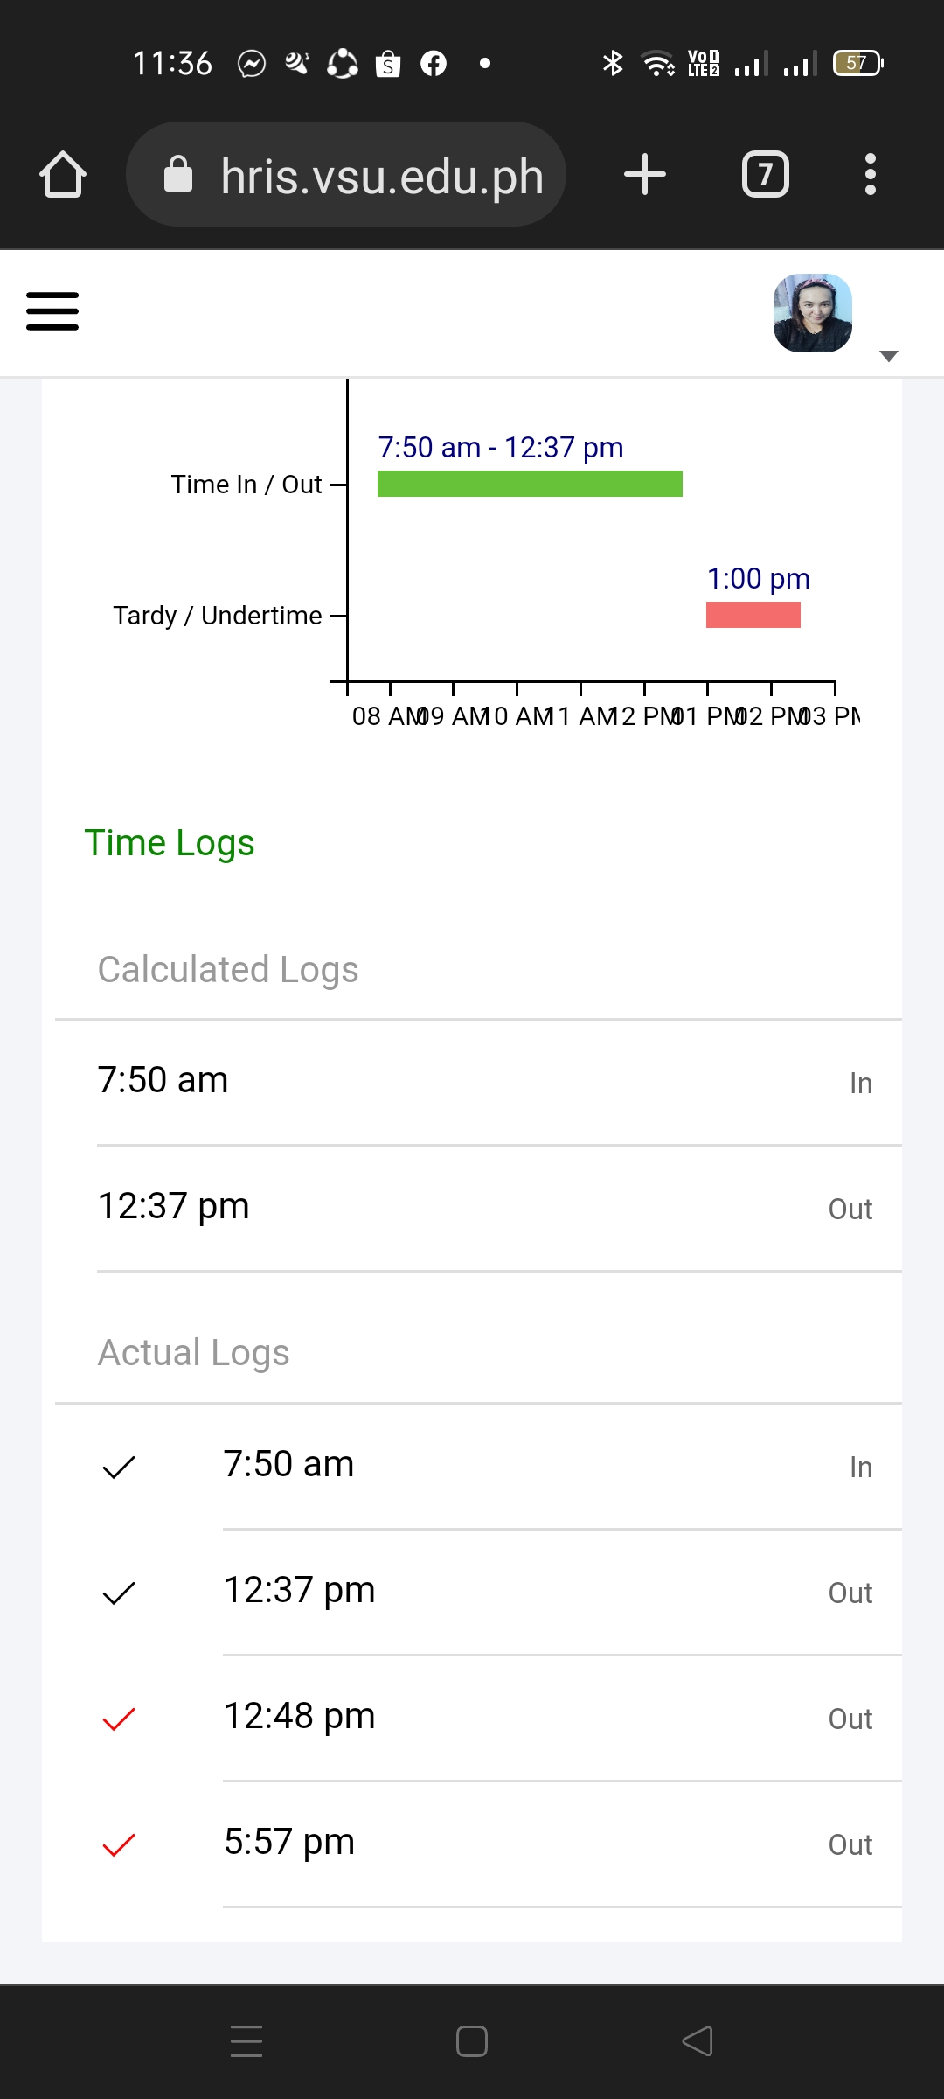
Task: Click the user profile avatar
Action: (813, 313)
